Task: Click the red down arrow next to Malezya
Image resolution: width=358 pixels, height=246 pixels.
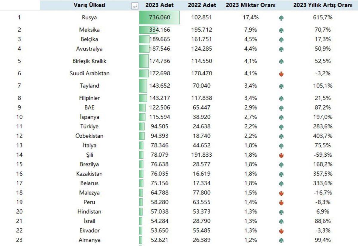Action: click(x=281, y=193)
